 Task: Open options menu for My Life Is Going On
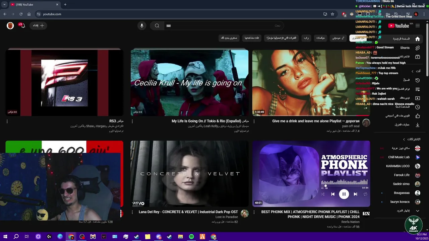[132, 122]
